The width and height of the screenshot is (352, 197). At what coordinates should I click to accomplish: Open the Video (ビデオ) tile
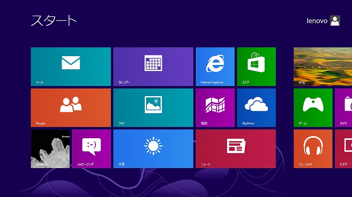click(x=344, y=149)
